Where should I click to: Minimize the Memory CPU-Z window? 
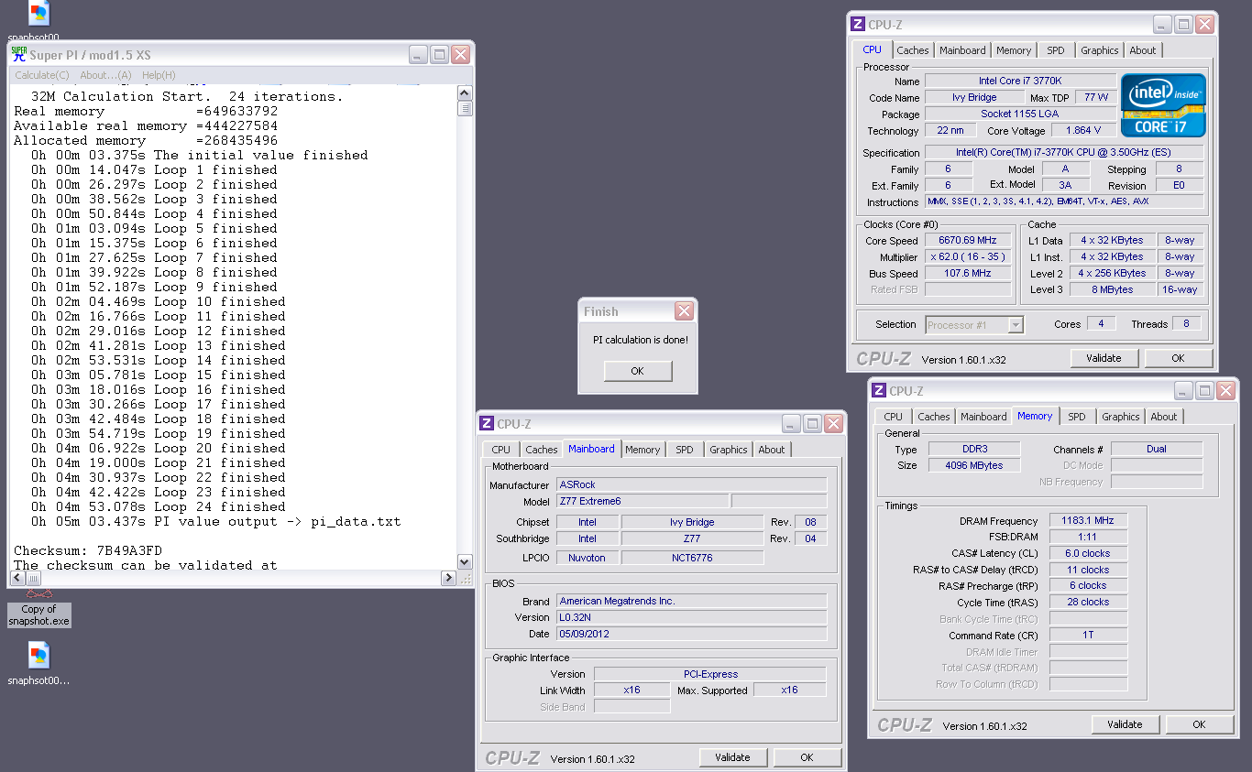pyautogui.click(x=1182, y=391)
